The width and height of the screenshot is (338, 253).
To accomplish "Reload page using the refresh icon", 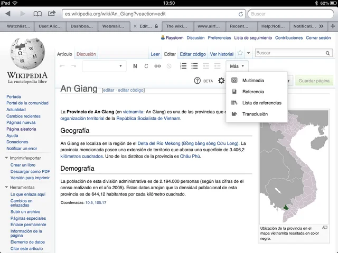I will click(241, 14).
